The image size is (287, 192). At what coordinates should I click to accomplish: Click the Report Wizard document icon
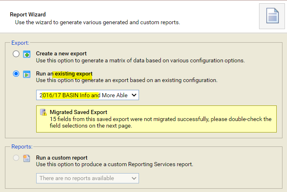coord(272,16)
